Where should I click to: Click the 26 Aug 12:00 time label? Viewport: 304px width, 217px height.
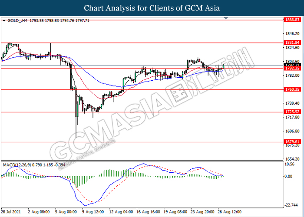230,212
